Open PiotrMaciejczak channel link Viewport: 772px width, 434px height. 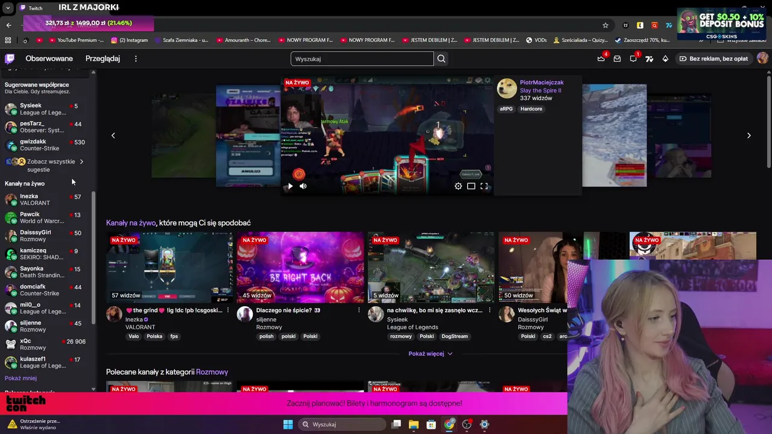pos(542,83)
